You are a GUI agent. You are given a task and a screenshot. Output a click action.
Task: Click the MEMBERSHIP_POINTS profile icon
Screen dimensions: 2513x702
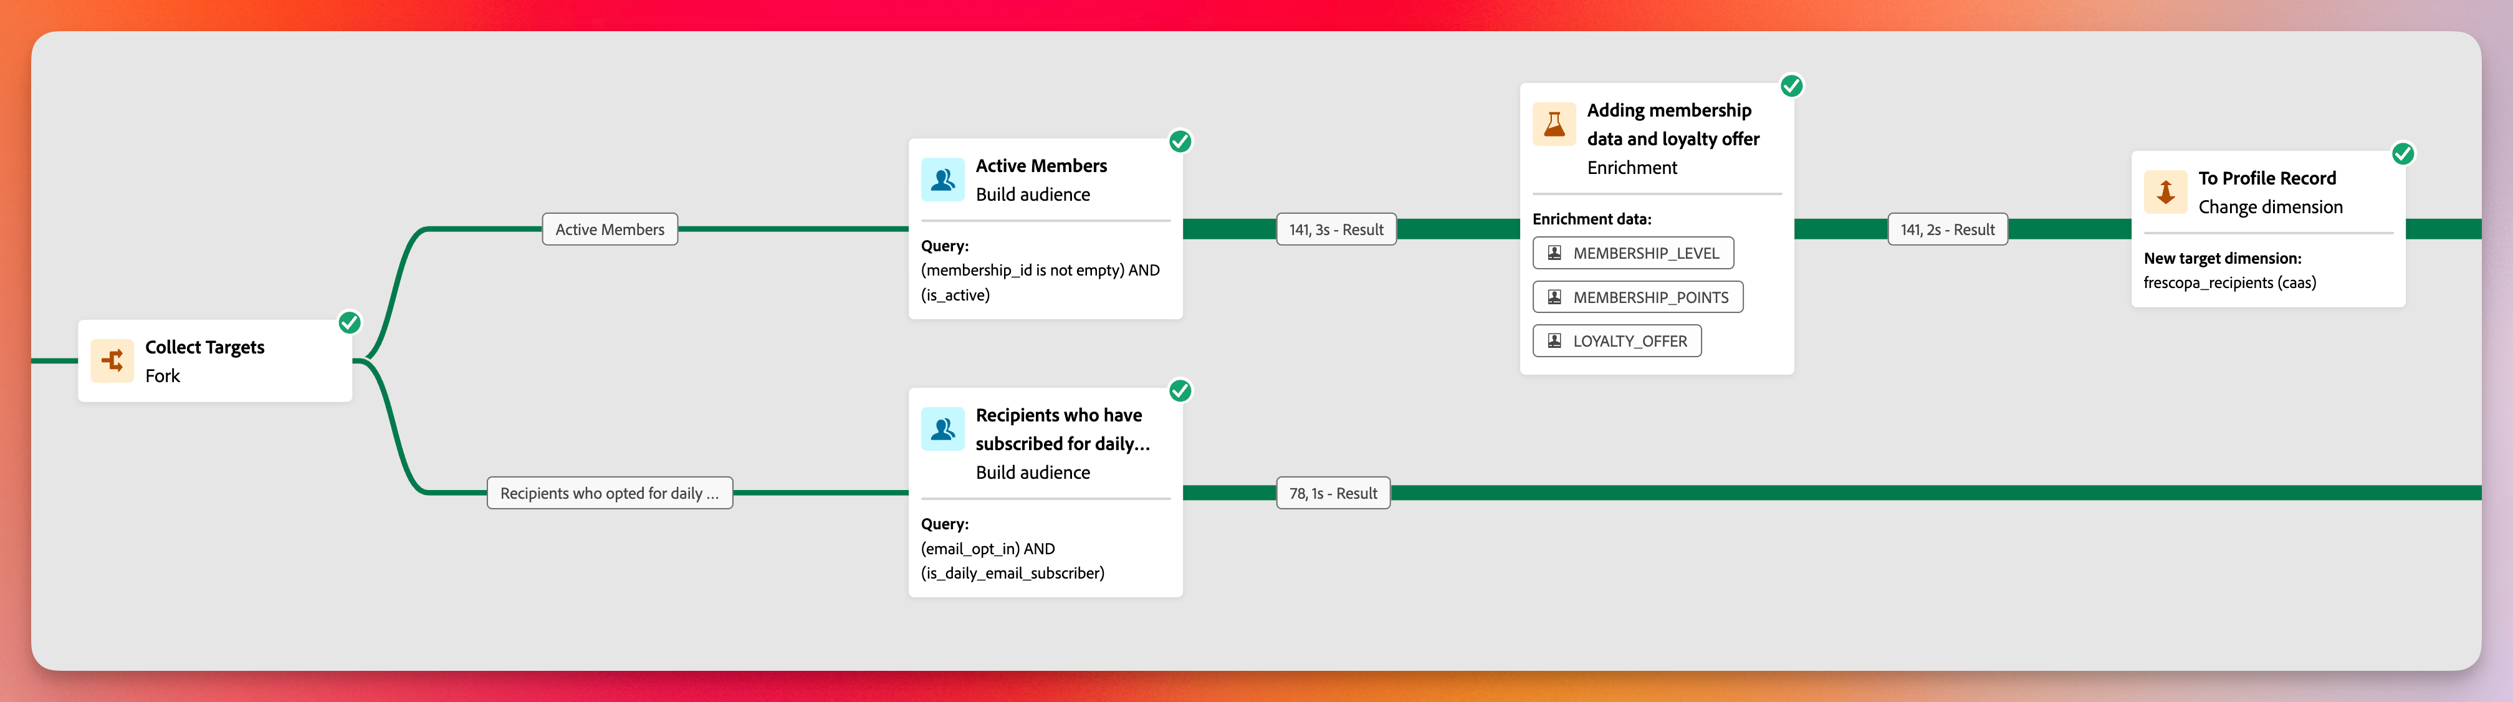click(1555, 297)
